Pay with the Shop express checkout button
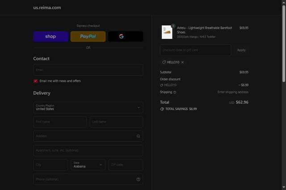Viewport: 286px width, 190px height. click(x=50, y=36)
